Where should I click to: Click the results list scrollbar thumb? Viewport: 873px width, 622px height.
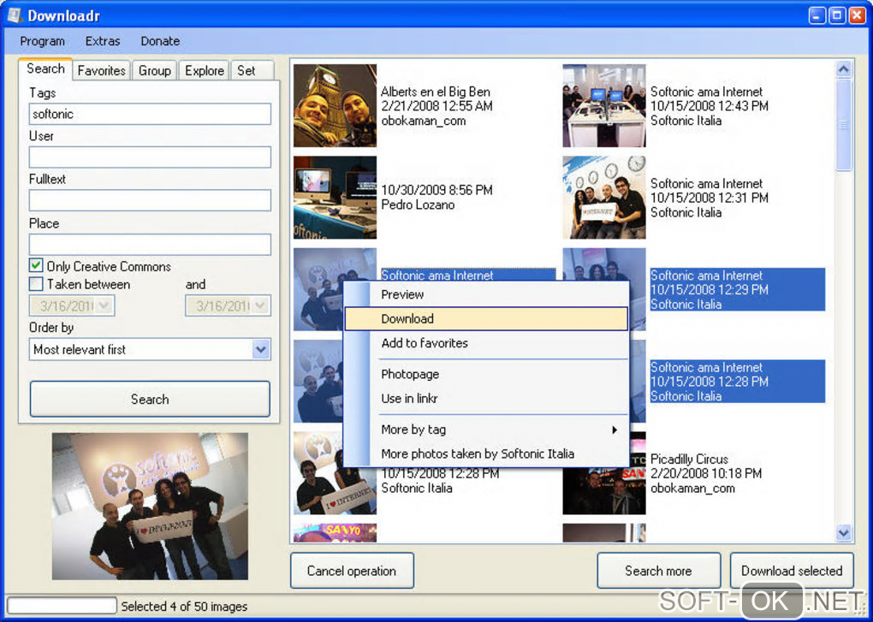tap(844, 125)
